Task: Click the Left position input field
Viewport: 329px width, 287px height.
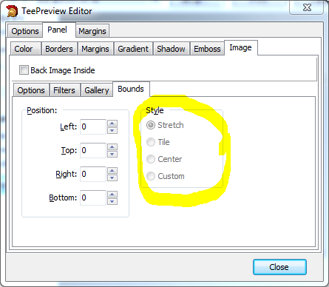Action: tap(93, 126)
